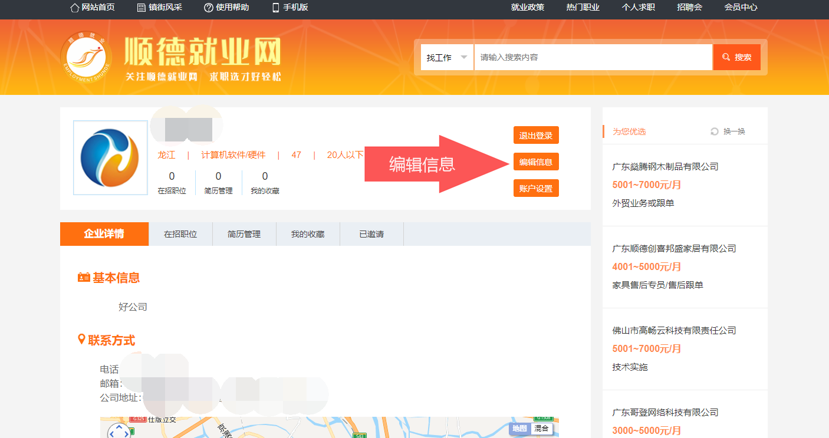829x438 pixels.
Task: Open 账户设置 account settings
Action: pyautogui.click(x=535, y=189)
